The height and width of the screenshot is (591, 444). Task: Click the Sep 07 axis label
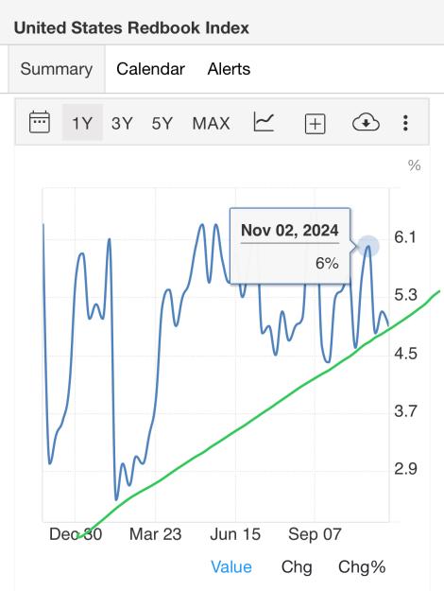coord(315,534)
